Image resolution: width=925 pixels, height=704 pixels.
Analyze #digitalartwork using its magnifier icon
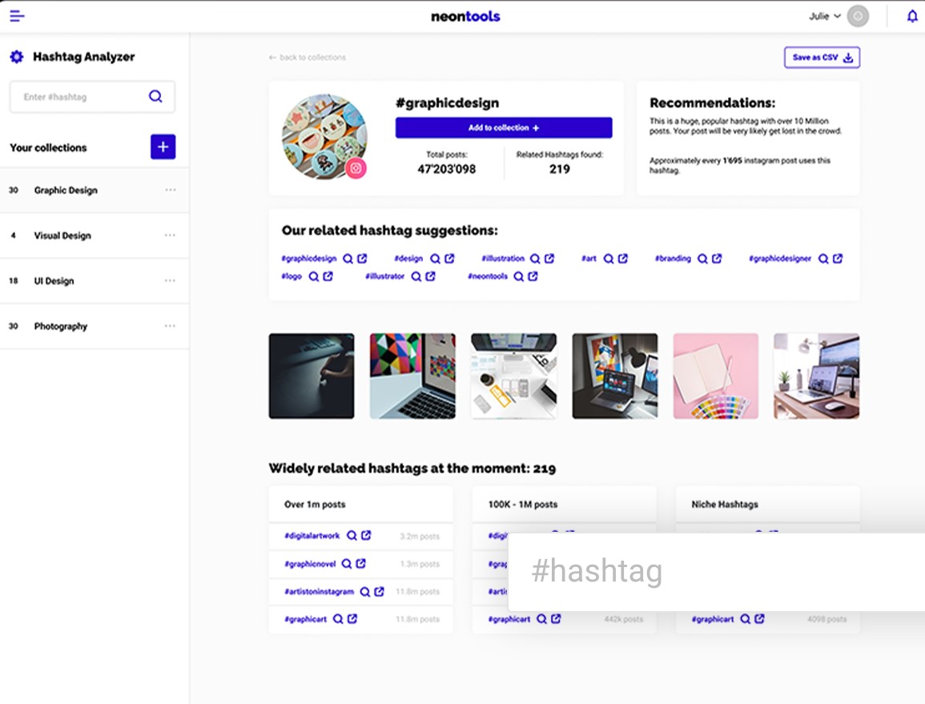point(351,535)
